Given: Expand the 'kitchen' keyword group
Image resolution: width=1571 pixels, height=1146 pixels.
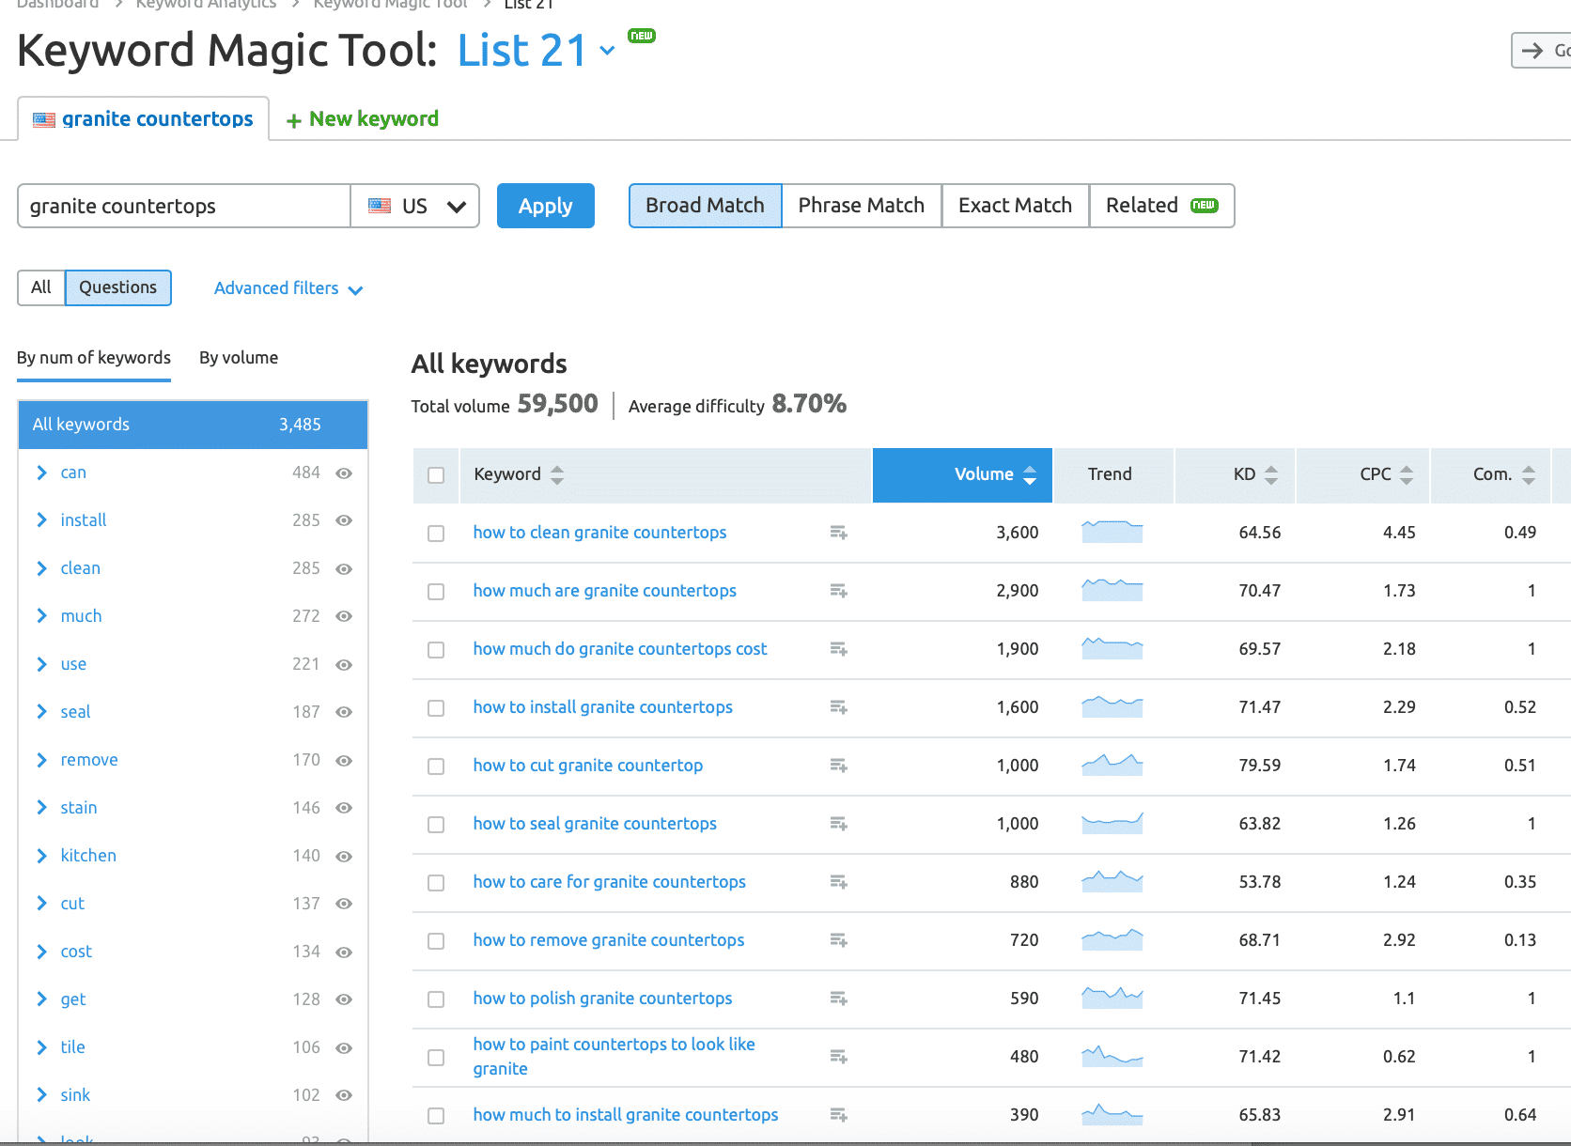Looking at the screenshot, I should 41,855.
